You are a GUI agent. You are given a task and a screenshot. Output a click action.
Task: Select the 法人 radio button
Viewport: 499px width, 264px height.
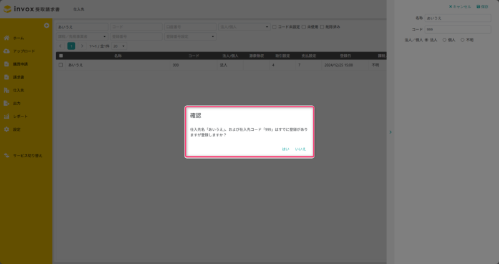tap(427, 40)
